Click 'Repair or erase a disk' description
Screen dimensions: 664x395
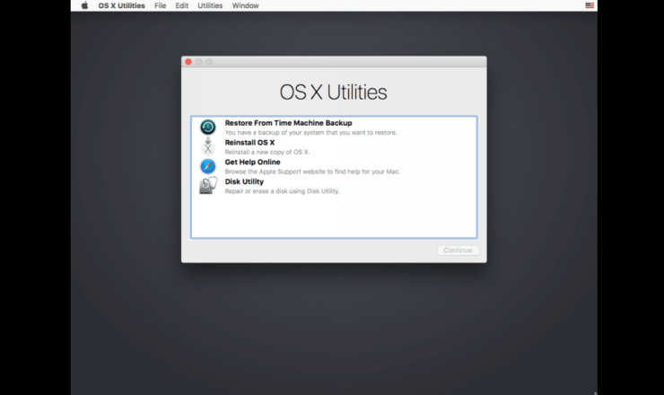pyautogui.click(x=282, y=191)
